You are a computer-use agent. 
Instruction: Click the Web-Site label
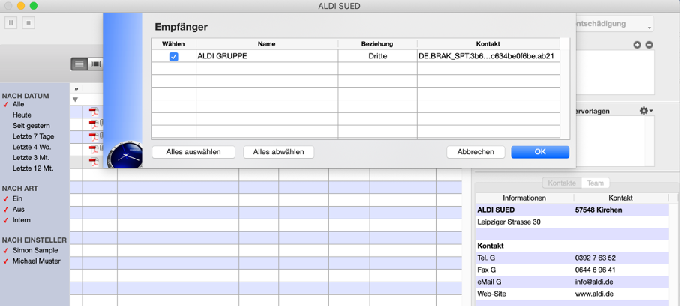(492, 294)
